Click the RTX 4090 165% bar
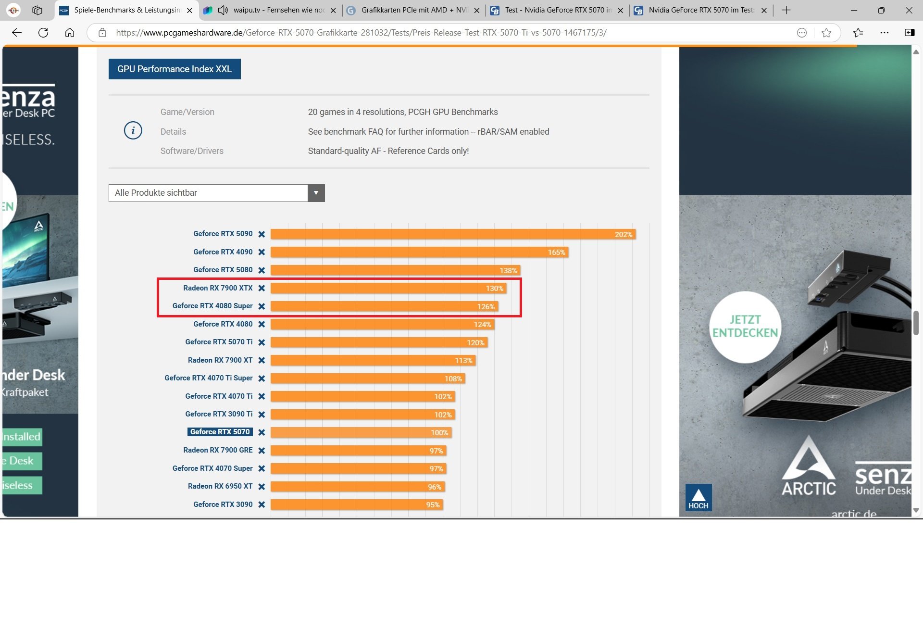This screenshot has width=923, height=643. coord(418,252)
